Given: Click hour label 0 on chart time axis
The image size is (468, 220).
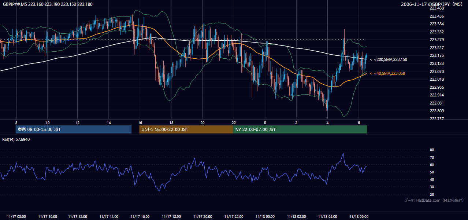Looking at the screenshot, I should 265,122.
